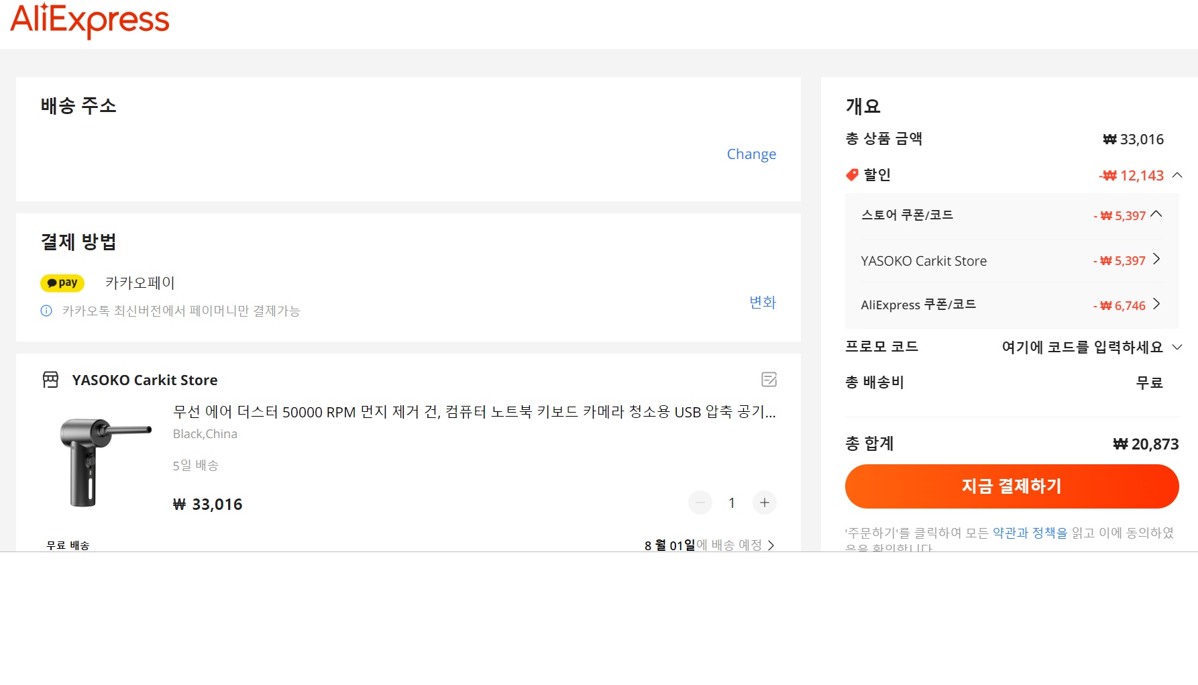Open AliExpress 쿠폰/코드 chevron
This screenshot has width=1198, height=685.
coord(1156,305)
